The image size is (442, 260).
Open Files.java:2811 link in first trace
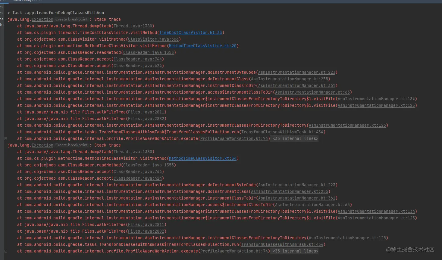click(x=146, y=112)
